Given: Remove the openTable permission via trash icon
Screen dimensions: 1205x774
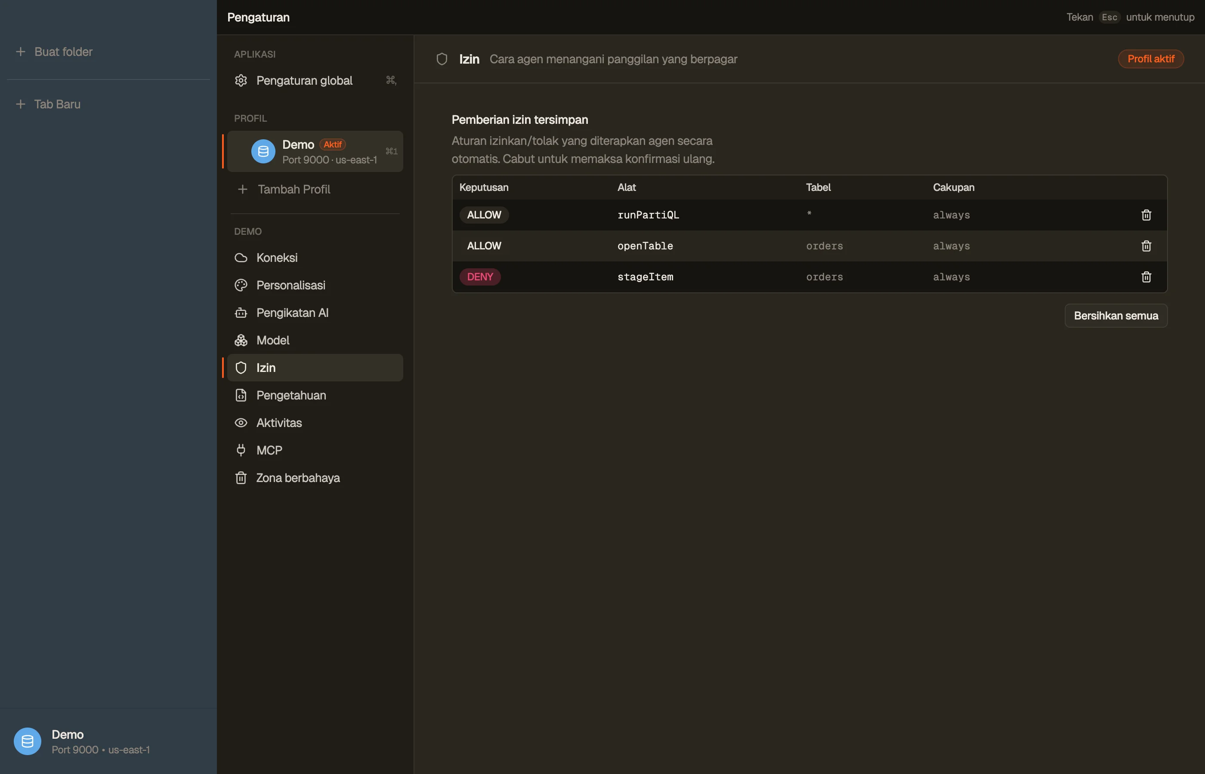Looking at the screenshot, I should [1146, 246].
